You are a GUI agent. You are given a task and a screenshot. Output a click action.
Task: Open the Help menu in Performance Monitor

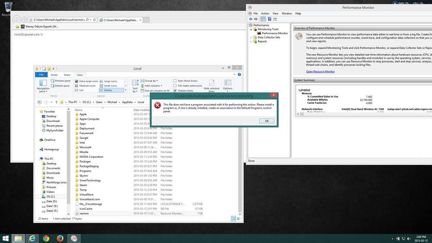[x=298, y=13]
